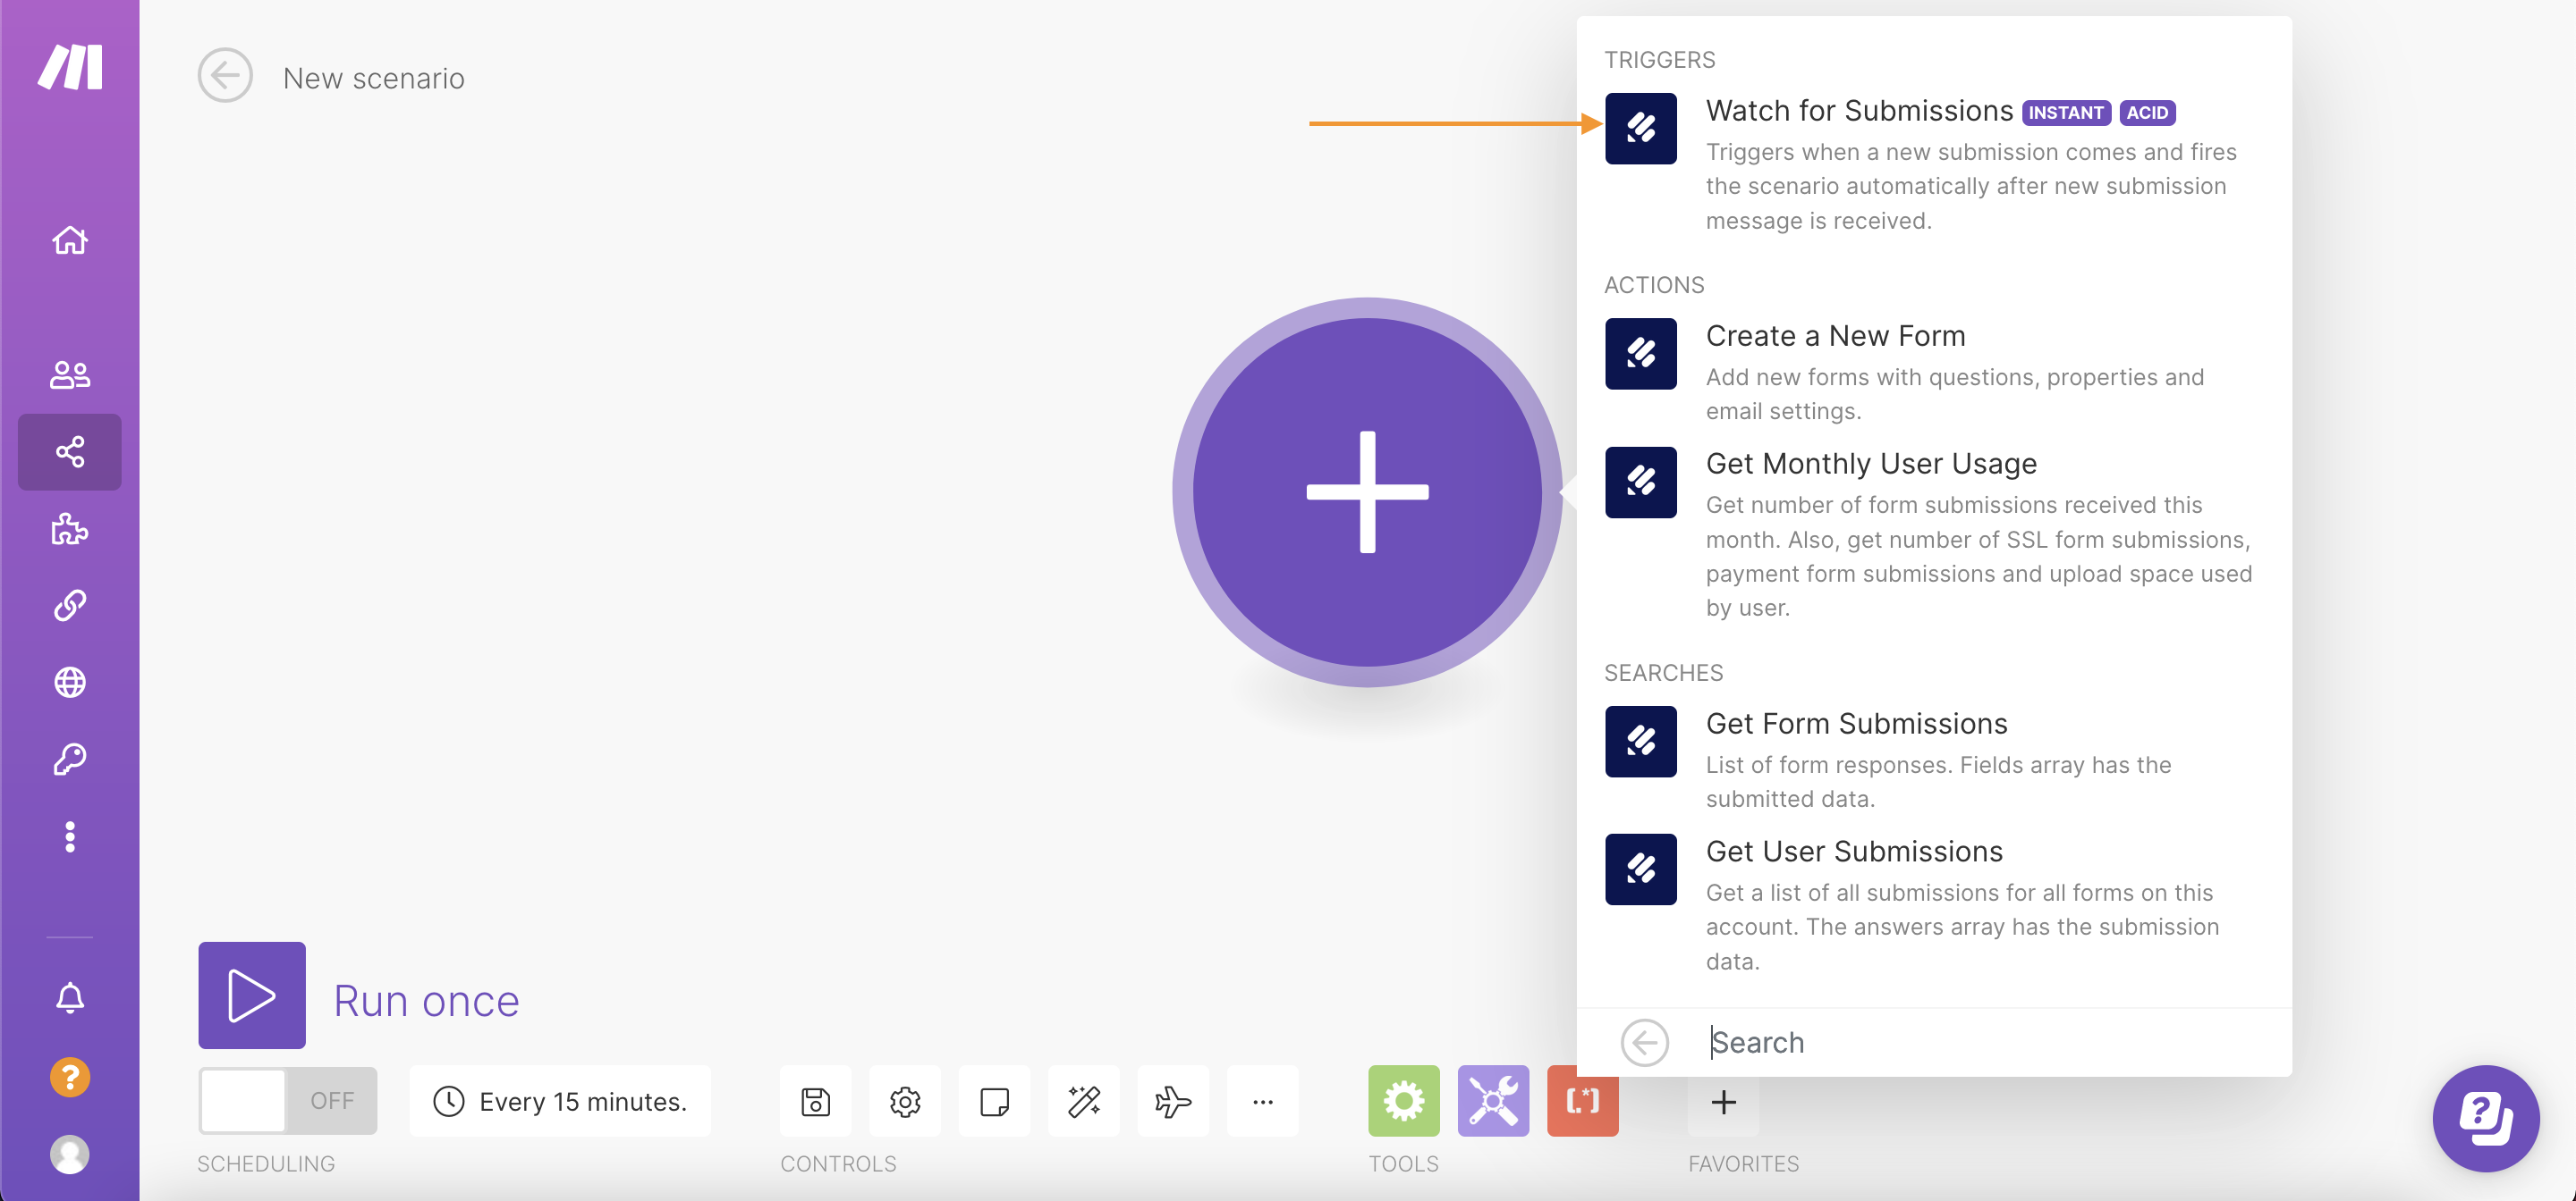The image size is (2576, 1201).
Task: Open the Team users icon in sidebar
Action: coord(69,374)
